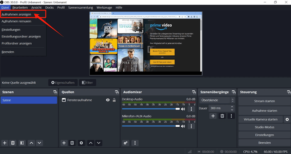Click Virtuelle Kamera starten button
Screen dimensions: 291x154
click(x=260, y=119)
